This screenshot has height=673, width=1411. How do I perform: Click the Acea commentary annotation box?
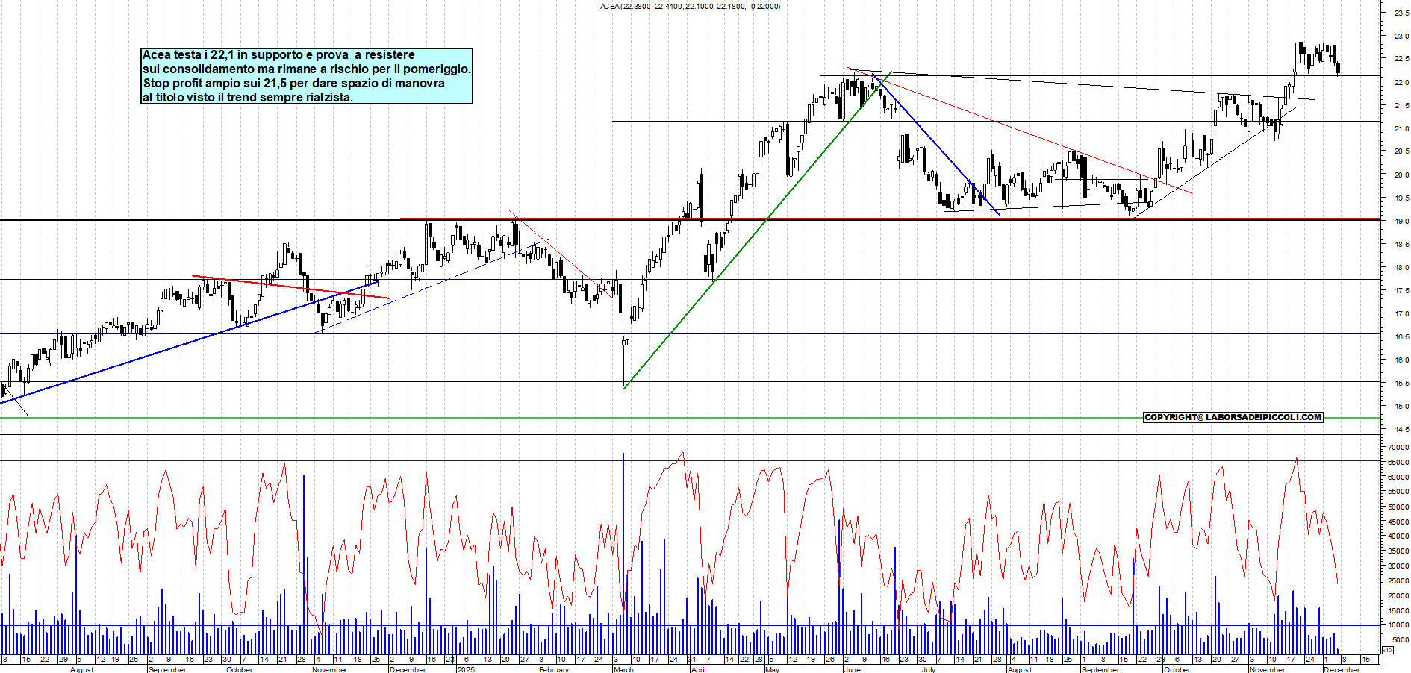pos(306,76)
